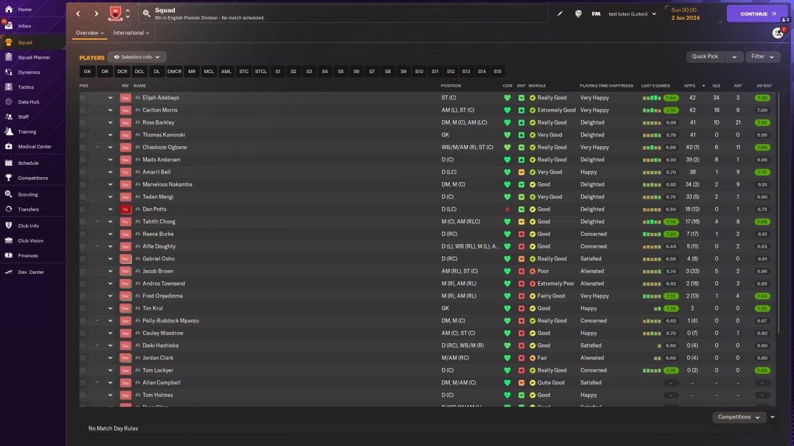Select the STCL position slot
794x446 pixels.
coord(261,71)
